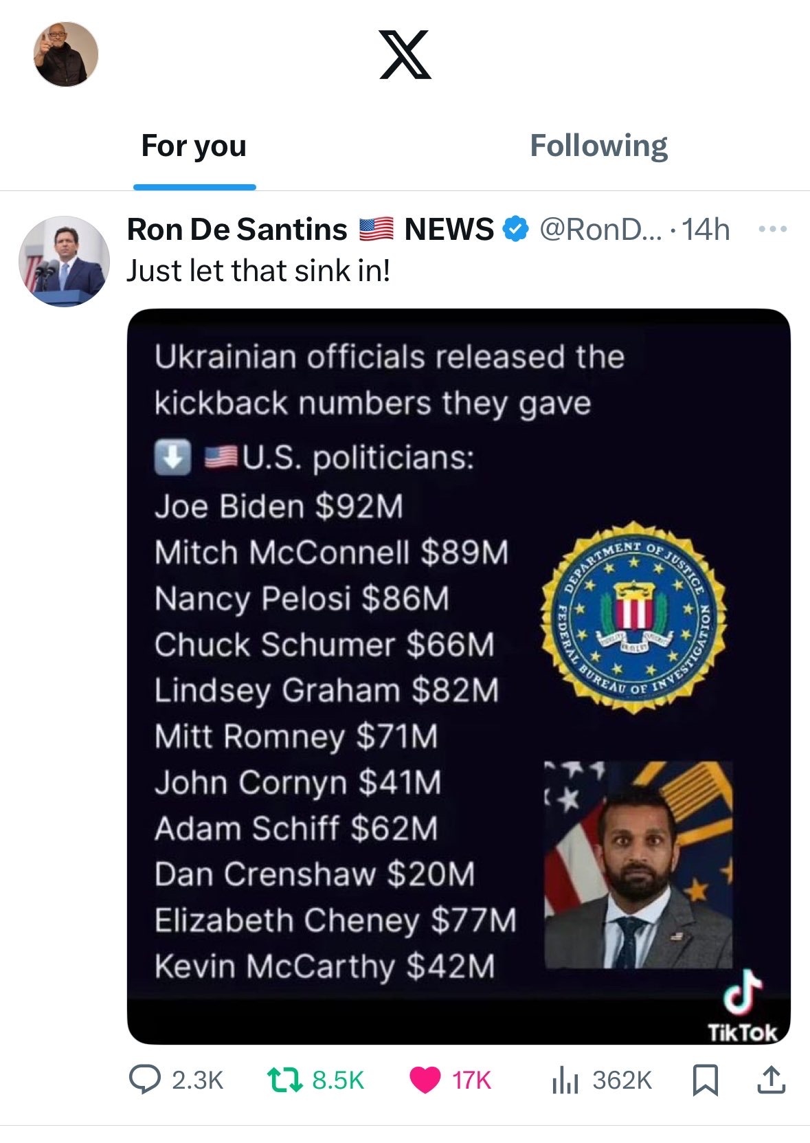810x1143 pixels.
Task: Open the @RonD... handle link
Action: coord(600,229)
